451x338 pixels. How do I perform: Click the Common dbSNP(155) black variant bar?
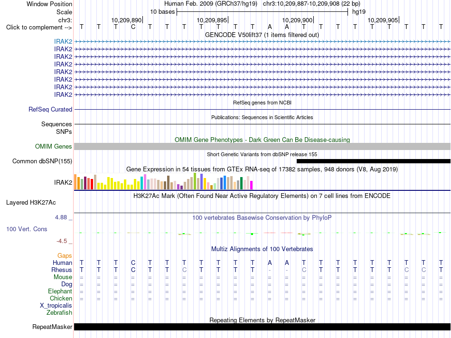coord(373,161)
